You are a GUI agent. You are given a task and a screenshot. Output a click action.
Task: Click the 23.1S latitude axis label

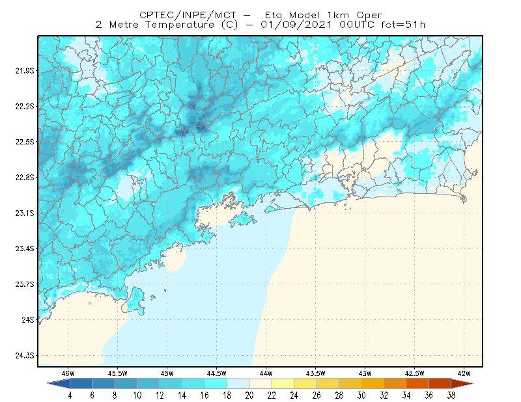[x=25, y=213]
